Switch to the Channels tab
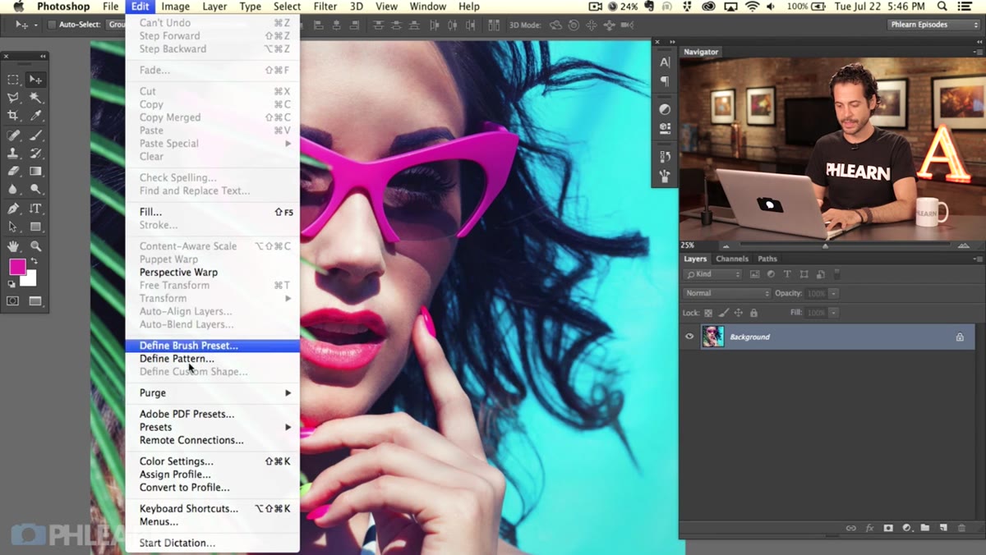The height and width of the screenshot is (555, 986). click(732, 259)
